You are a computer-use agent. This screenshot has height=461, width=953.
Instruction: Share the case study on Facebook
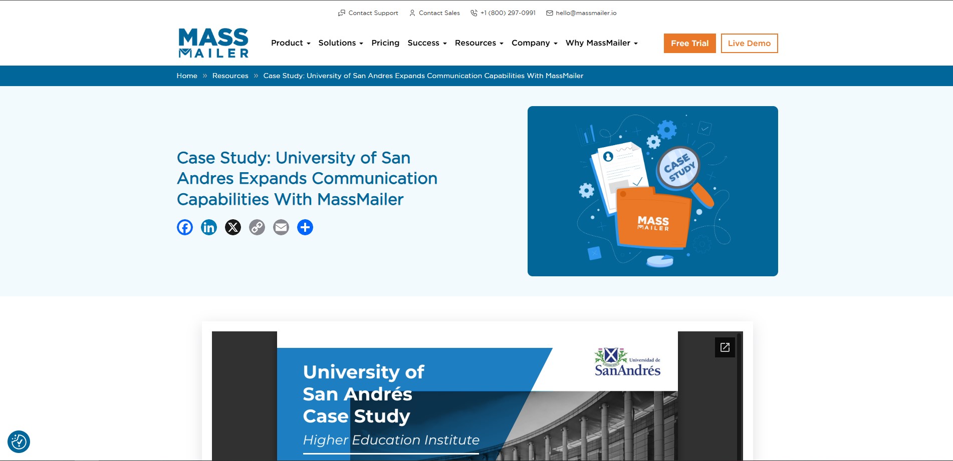185,227
